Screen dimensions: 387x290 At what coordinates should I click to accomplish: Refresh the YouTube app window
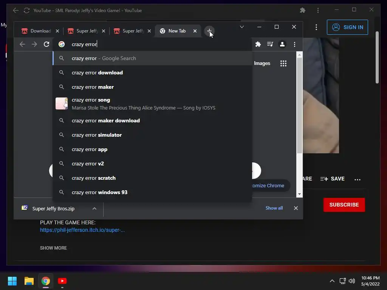26,10
